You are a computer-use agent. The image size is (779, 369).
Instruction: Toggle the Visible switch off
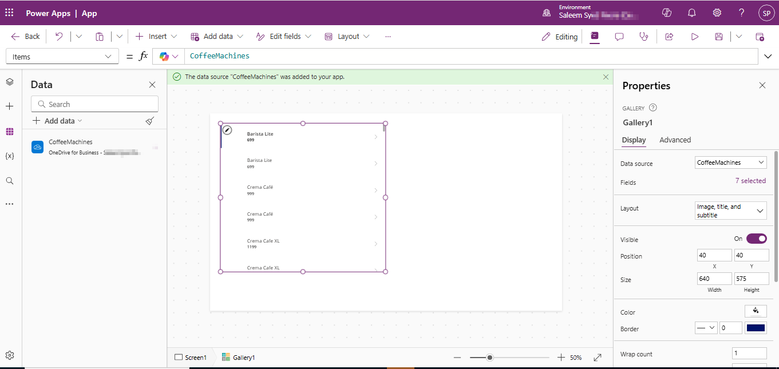click(x=757, y=239)
